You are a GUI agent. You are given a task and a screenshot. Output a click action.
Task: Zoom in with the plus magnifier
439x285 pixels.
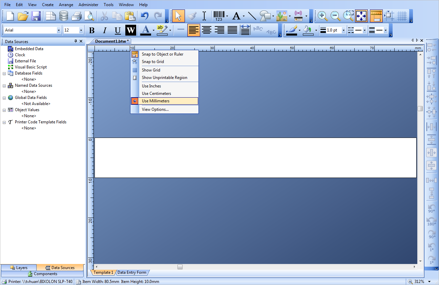click(x=322, y=16)
